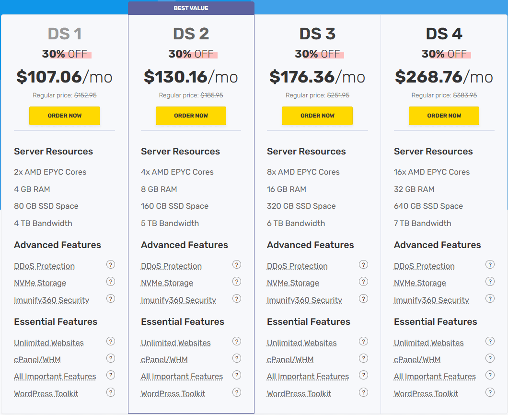Open DDoS Protection link in DS 2 column
The width and height of the screenshot is (508, 415).
pos(171,266)
